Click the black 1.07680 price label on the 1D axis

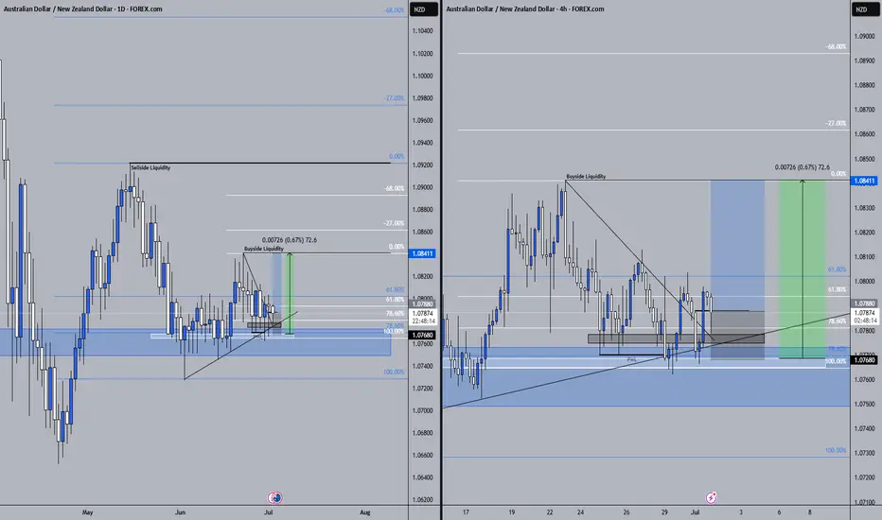point(422,335)
